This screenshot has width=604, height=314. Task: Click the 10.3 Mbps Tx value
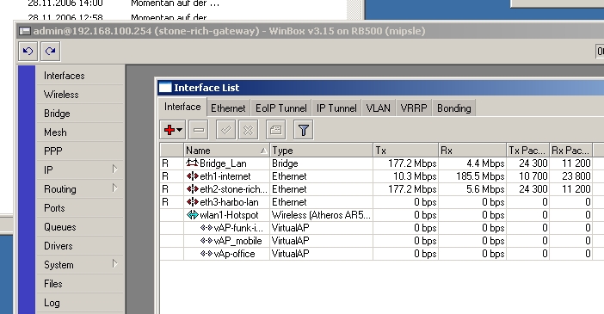point(415,176)
